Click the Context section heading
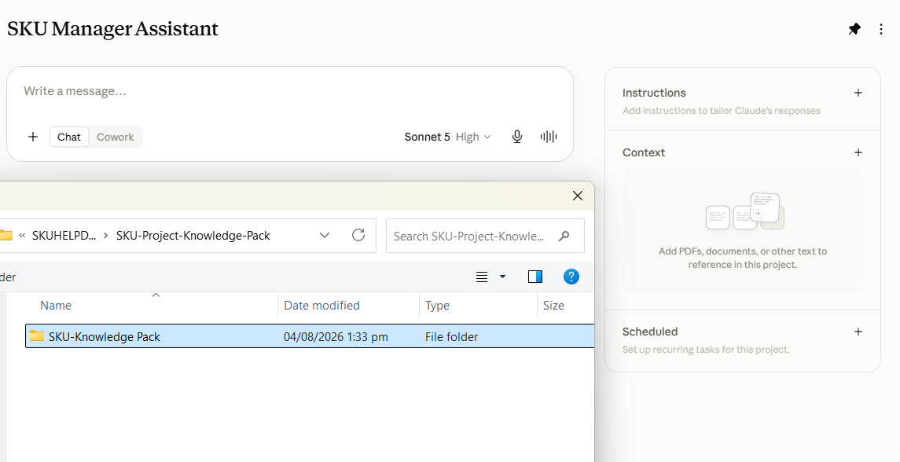The height and width of the screenshot is (462, 900). 644,152
